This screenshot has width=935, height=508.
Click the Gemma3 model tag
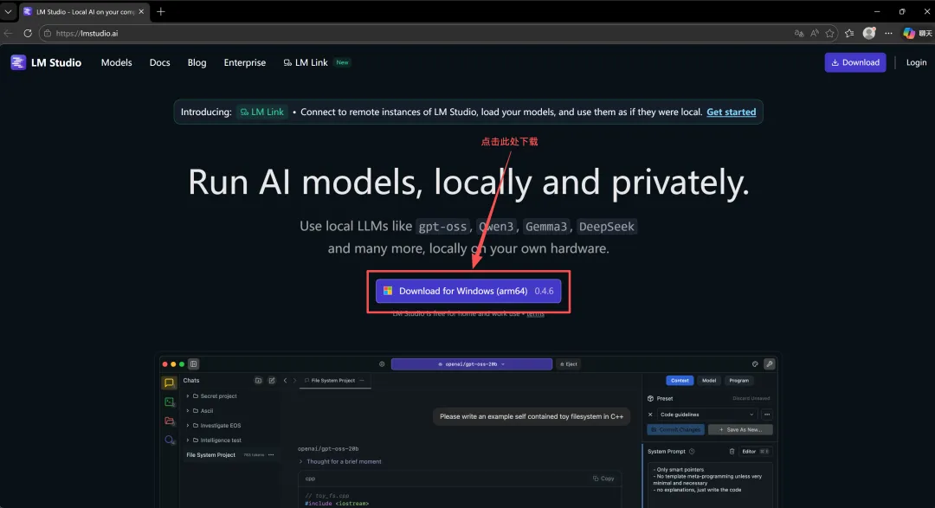(546, 227)
